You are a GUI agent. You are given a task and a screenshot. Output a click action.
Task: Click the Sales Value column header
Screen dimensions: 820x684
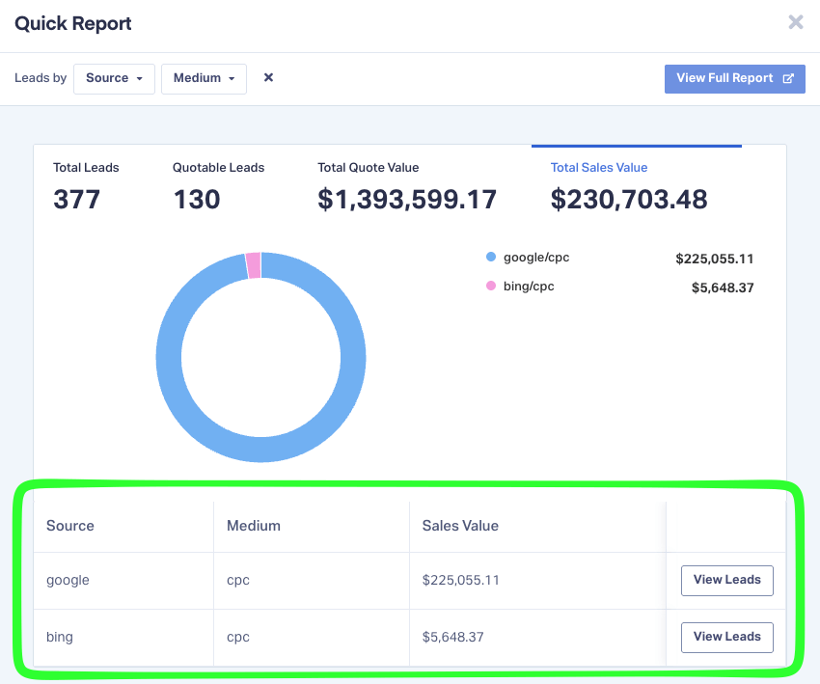coord(460,526)
